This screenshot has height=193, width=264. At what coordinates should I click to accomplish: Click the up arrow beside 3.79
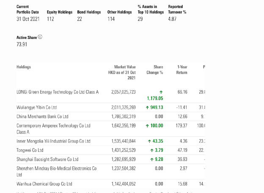point(152,150)
